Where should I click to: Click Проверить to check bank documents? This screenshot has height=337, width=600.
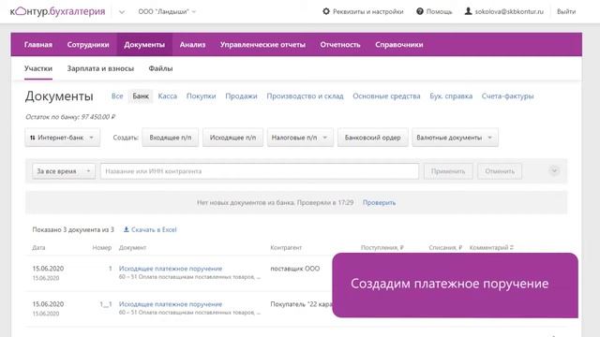[x=379, y=202]
